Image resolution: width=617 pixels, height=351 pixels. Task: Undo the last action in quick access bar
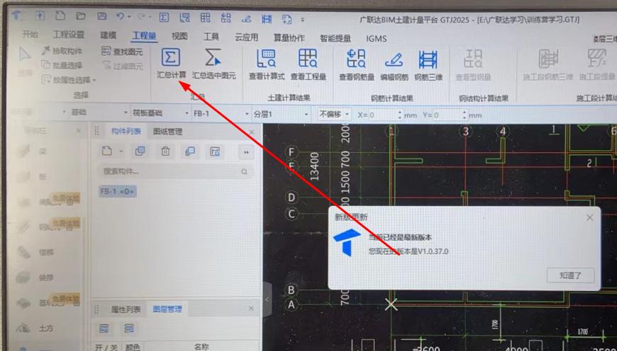(x=120, y=16)
